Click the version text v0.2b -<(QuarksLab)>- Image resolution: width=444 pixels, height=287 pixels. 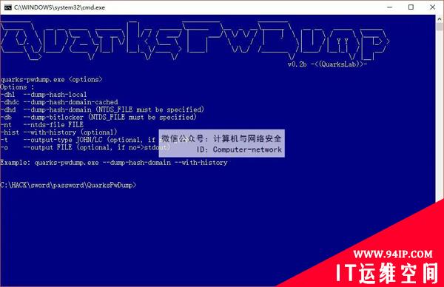coord(327,64)
